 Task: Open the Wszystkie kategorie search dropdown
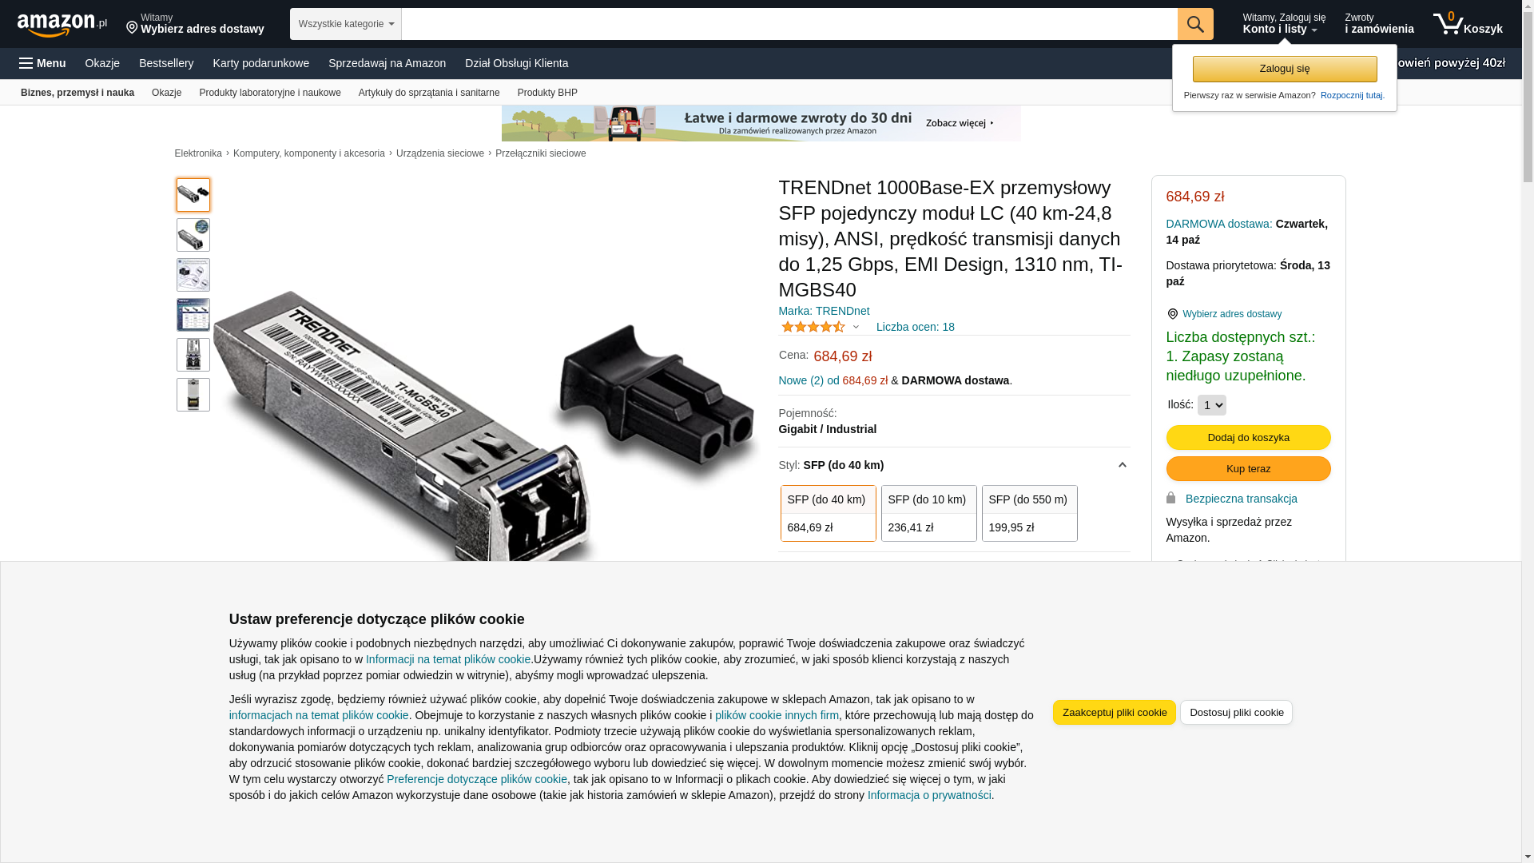click(x=345, y=24)
